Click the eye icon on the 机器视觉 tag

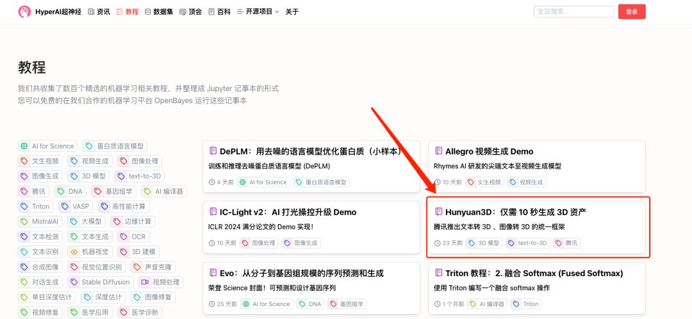[74, 252]
